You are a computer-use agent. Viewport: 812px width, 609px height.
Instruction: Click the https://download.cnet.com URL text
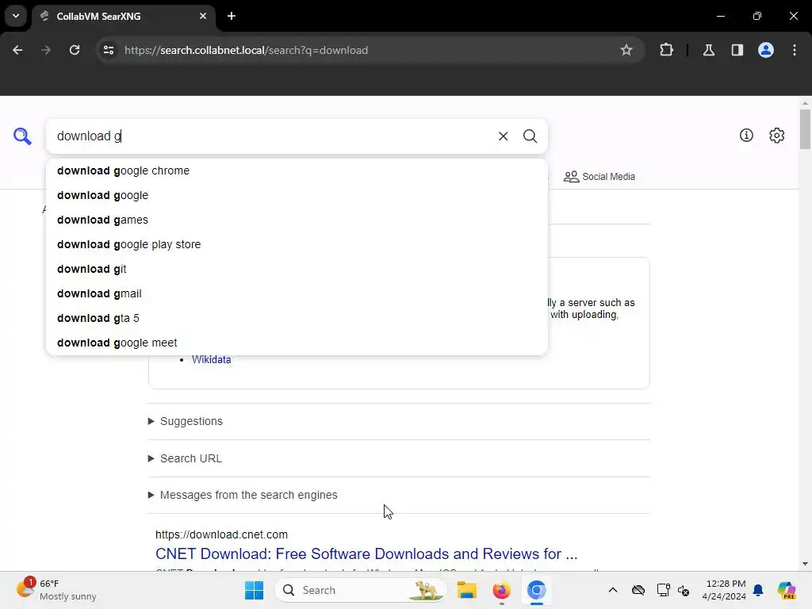click(x=222, y=534)
